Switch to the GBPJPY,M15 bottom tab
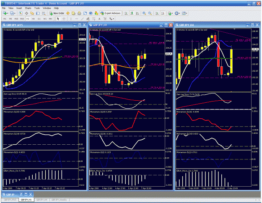This screenshot has height=203, width=262. click(10, 200)
